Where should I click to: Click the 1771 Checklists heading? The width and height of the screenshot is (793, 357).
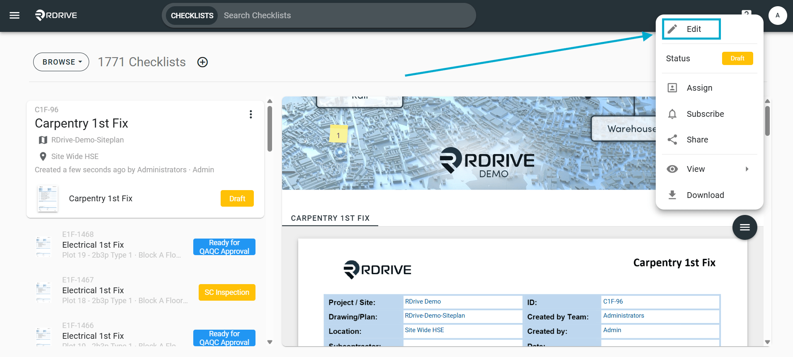(x=142, y=62)
